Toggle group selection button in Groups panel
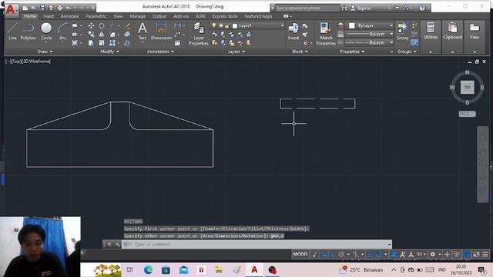Viewport: 493px width, 277px height. 414,43
